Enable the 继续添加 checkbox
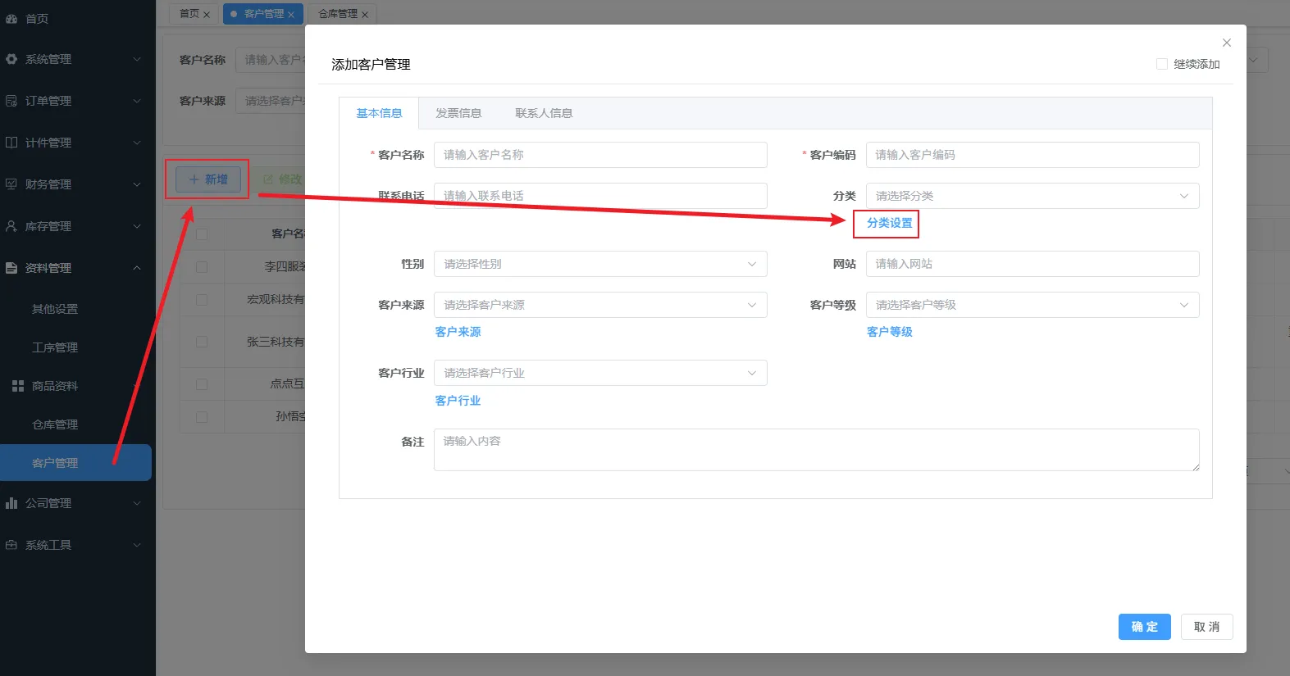The width and height of the screenshot is (1290, 676). (x=1162, y=64)
